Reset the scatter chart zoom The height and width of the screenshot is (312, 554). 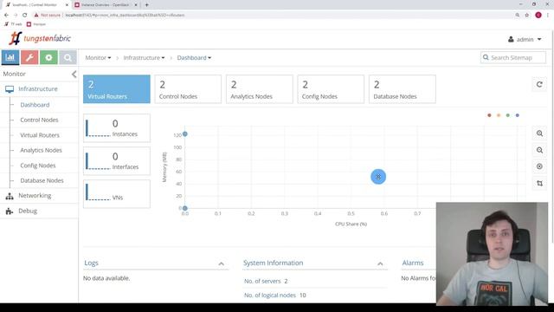pos(539,166)
